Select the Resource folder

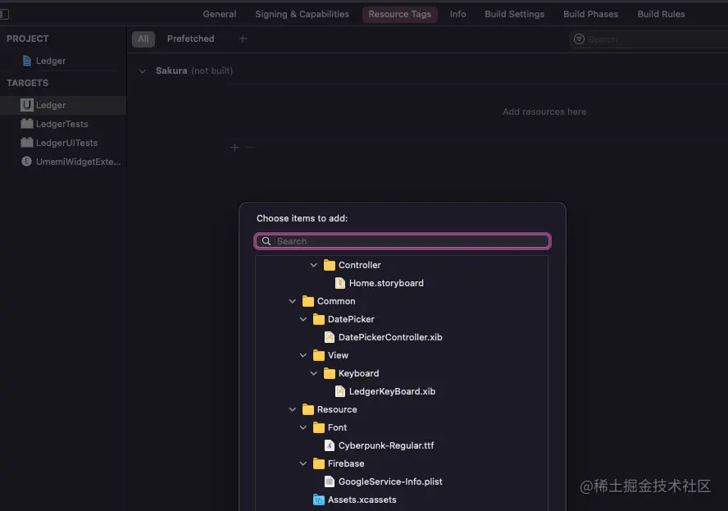[337, 409]
